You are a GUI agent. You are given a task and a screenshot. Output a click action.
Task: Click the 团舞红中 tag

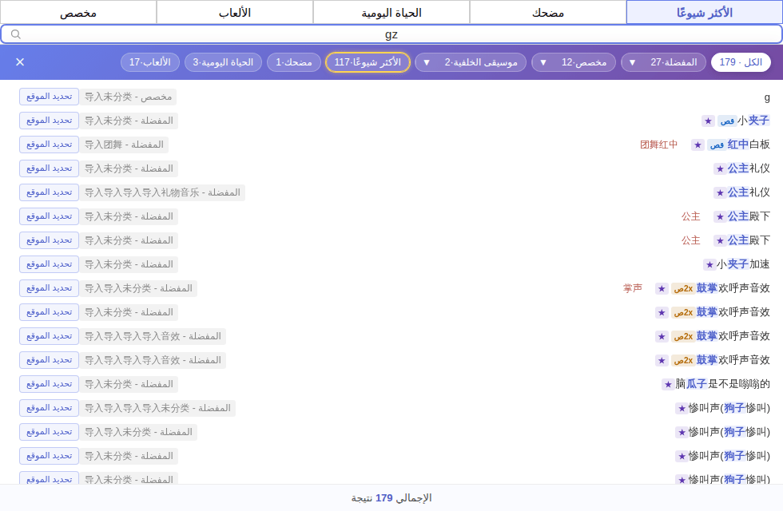tap(658, 145)
